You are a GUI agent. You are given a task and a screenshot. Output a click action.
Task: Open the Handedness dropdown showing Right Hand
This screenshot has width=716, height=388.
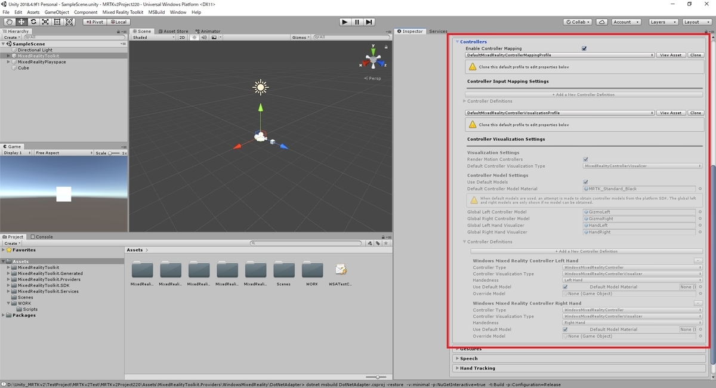pos(632,323)
